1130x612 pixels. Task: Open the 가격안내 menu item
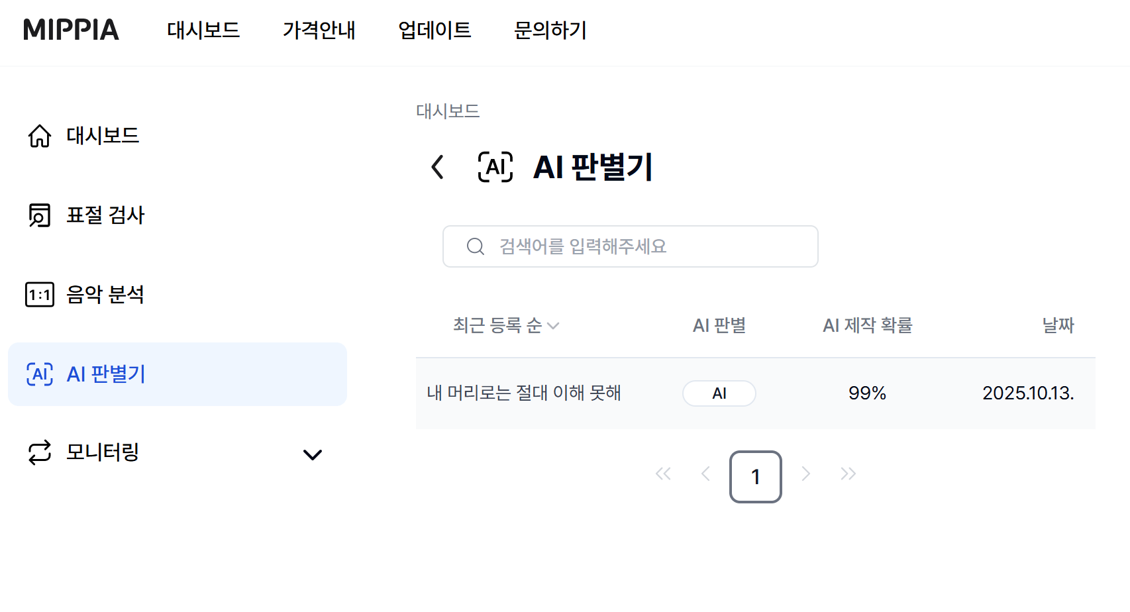(x=319, y=30)
